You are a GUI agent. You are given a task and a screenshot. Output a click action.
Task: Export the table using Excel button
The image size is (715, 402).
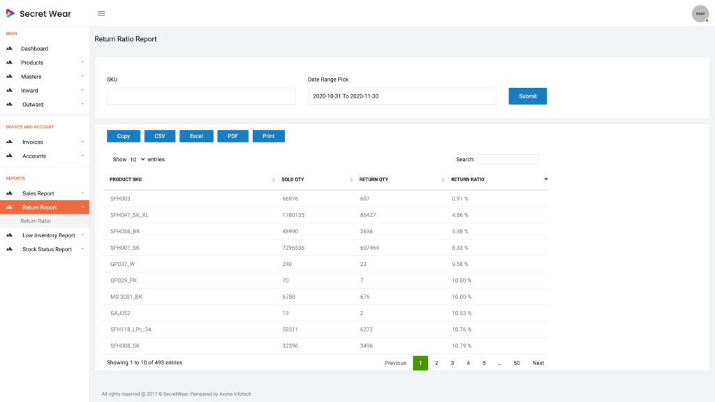[196, 136]
